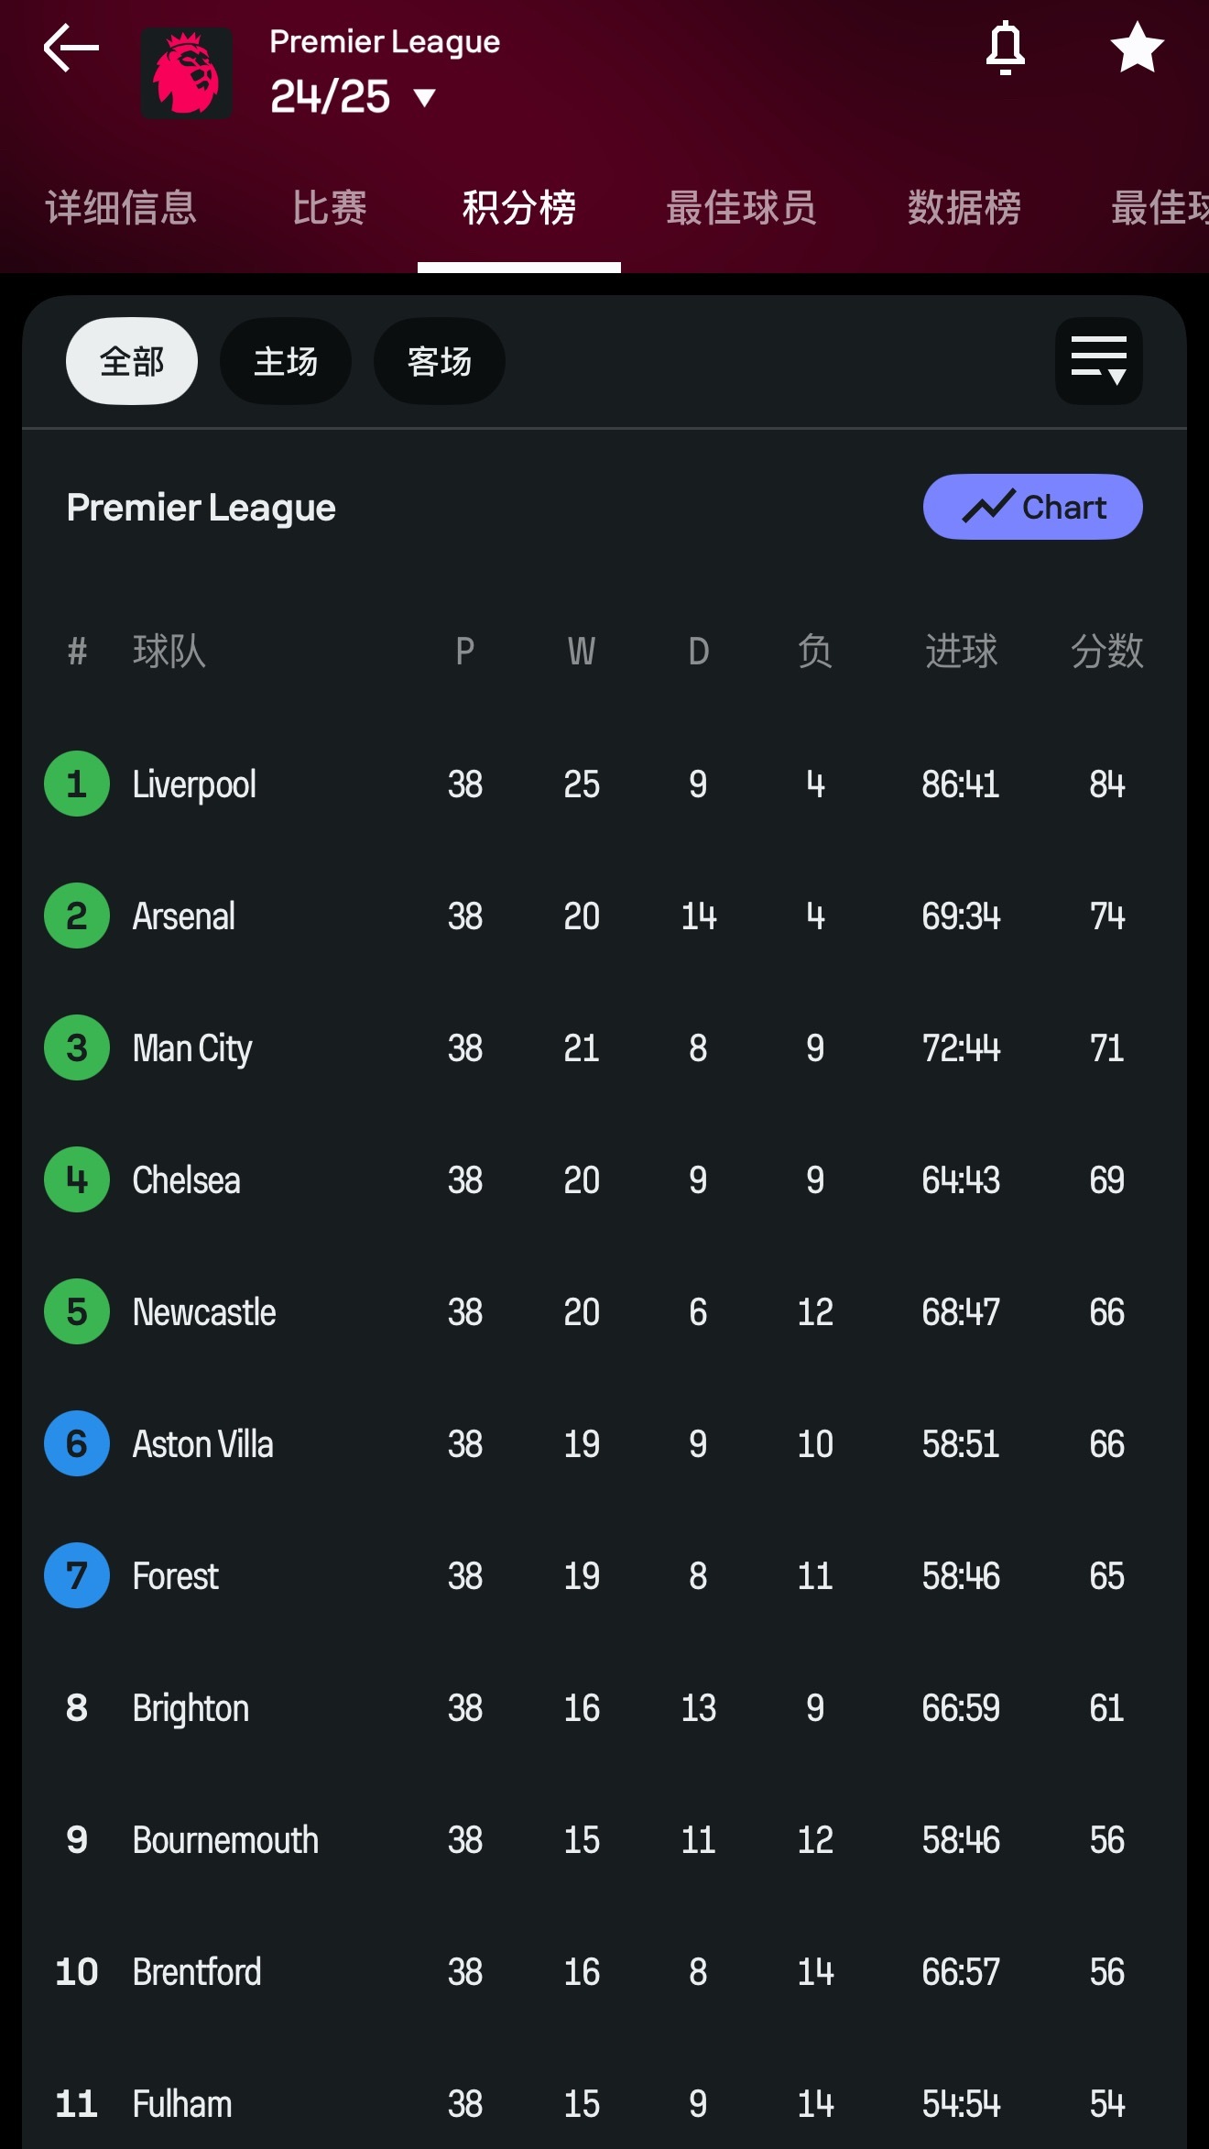Open the 数据榜 tab
Image resolution: width=1209 pixels, height=2149 pixels.
pos(964,207)
